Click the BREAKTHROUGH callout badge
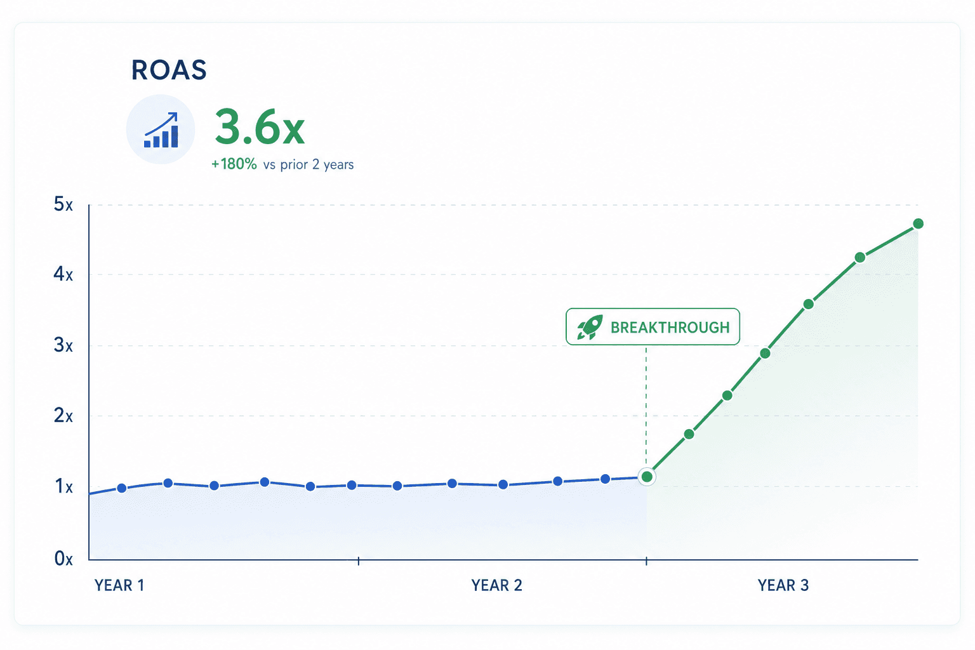975x650 pixels. [653, 327]
